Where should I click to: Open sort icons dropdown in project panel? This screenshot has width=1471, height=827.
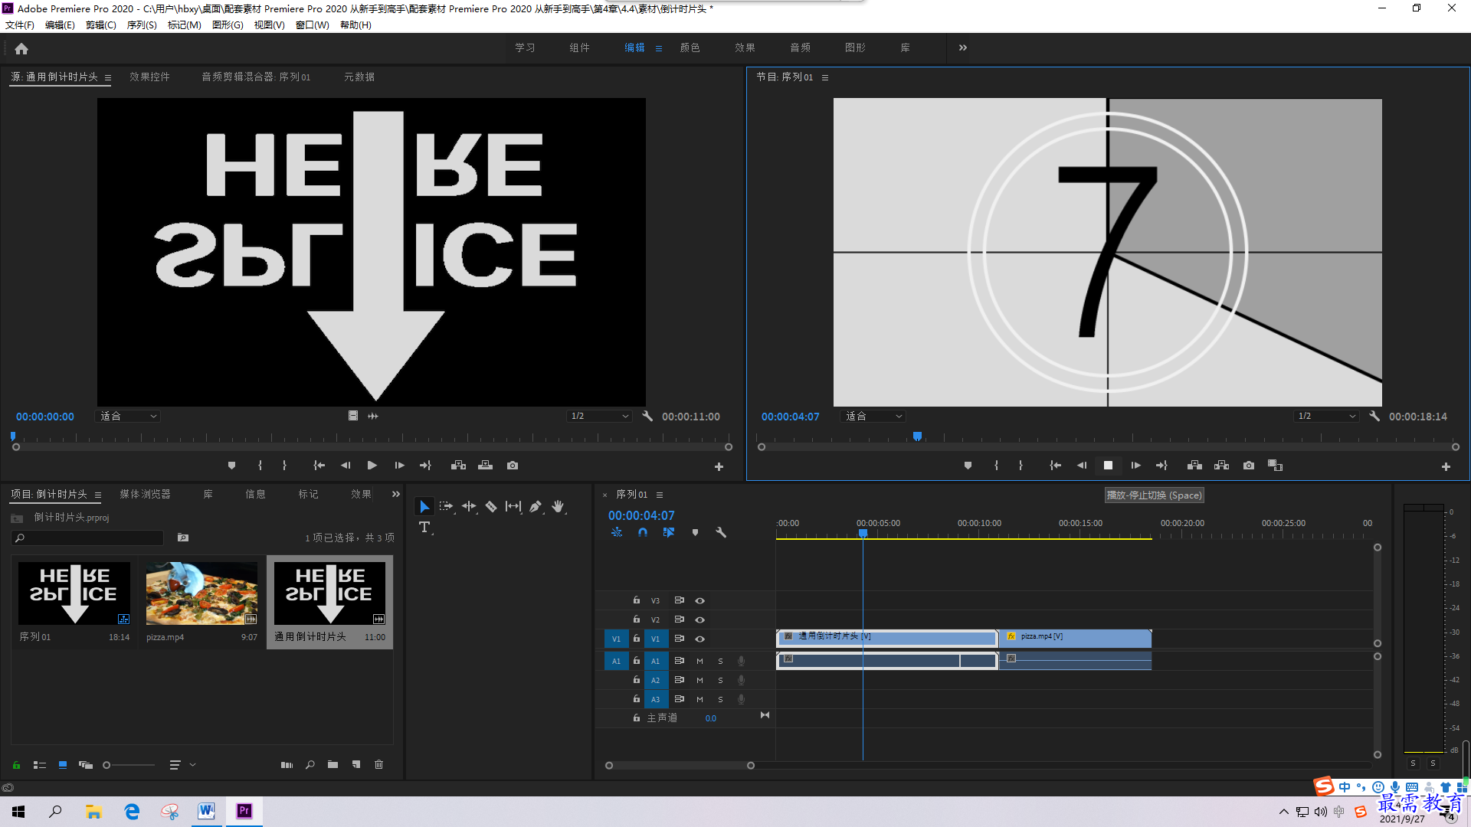182,765
